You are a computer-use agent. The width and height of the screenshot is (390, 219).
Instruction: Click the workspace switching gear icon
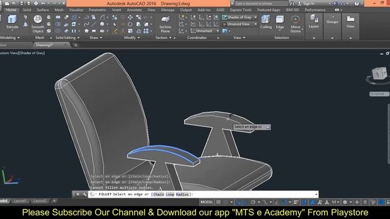pos(345,202)
